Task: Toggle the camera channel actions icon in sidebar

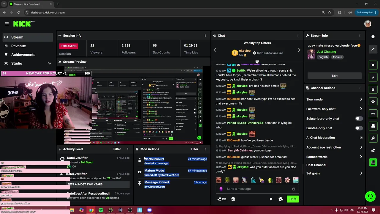Action: point(373,126)
